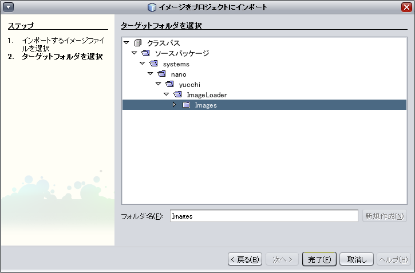The height and width of the screenshot is (273, 415).
Task: Click the Images folder icon
Action: click(x=186, y=105)
